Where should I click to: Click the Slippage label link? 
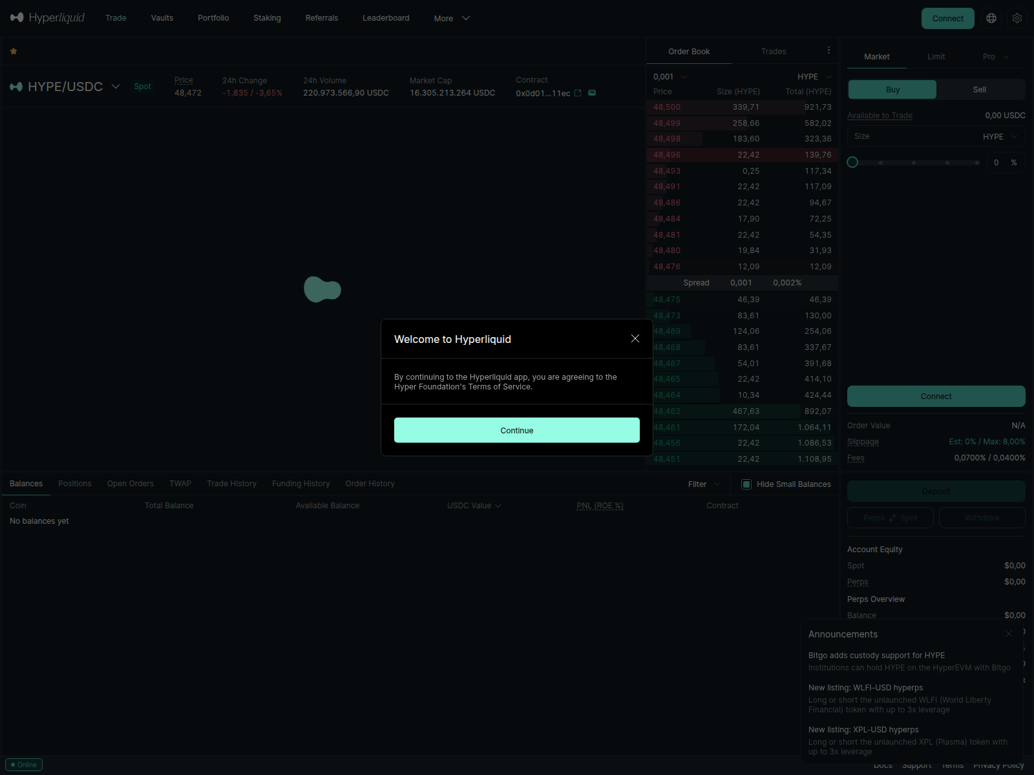pos(863,442)
